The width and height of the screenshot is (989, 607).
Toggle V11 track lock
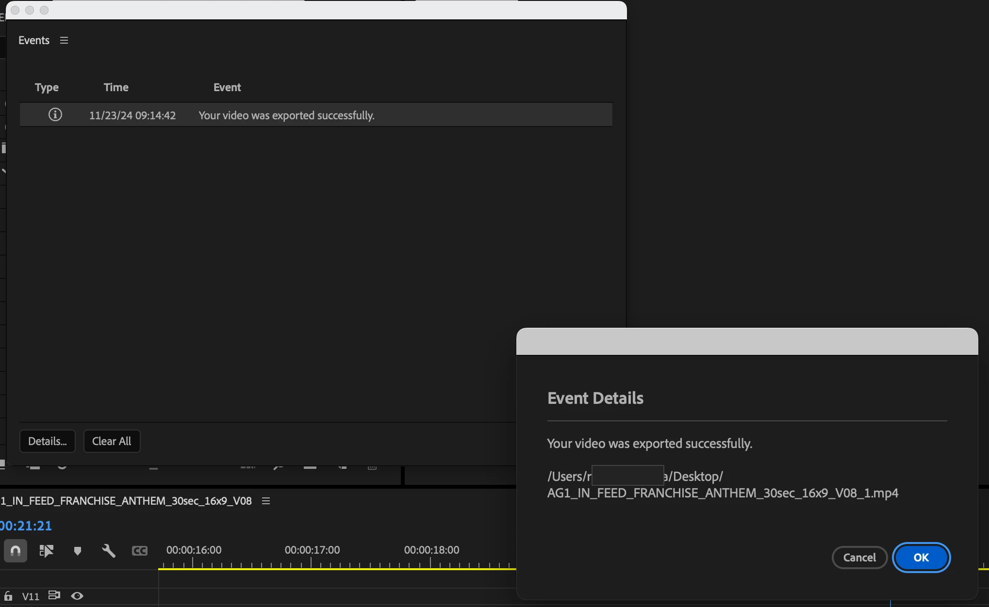point(8,596)
